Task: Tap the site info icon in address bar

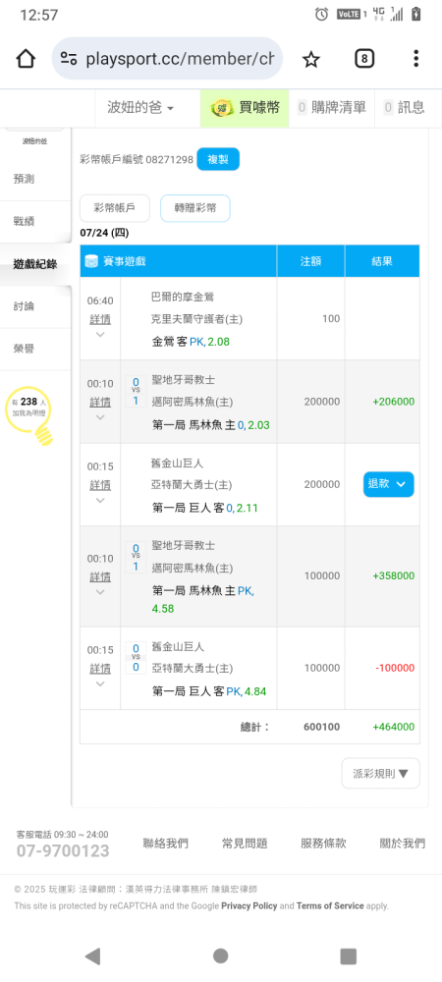Action: (x=68, y=59)
